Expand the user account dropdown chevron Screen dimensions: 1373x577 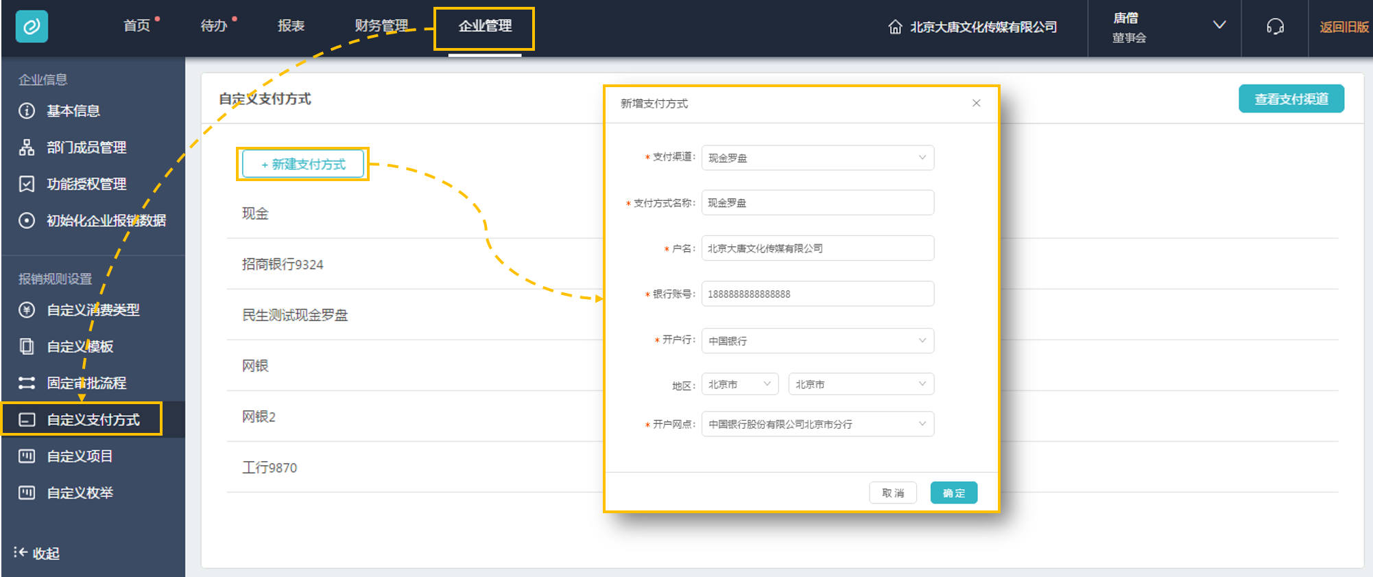[x=1219, y=25]
